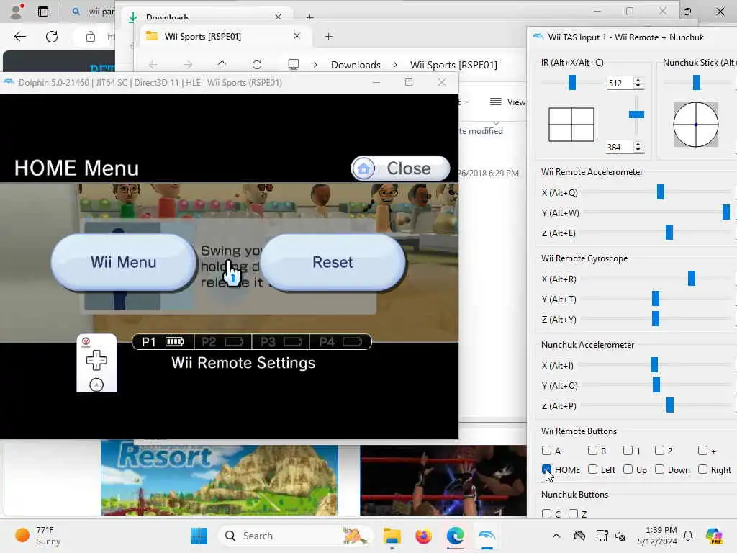Image resolution: width=737 pixels, height=553 pixels.
Task: Click the IR Y value field showing 384
Action: [620, 147]
